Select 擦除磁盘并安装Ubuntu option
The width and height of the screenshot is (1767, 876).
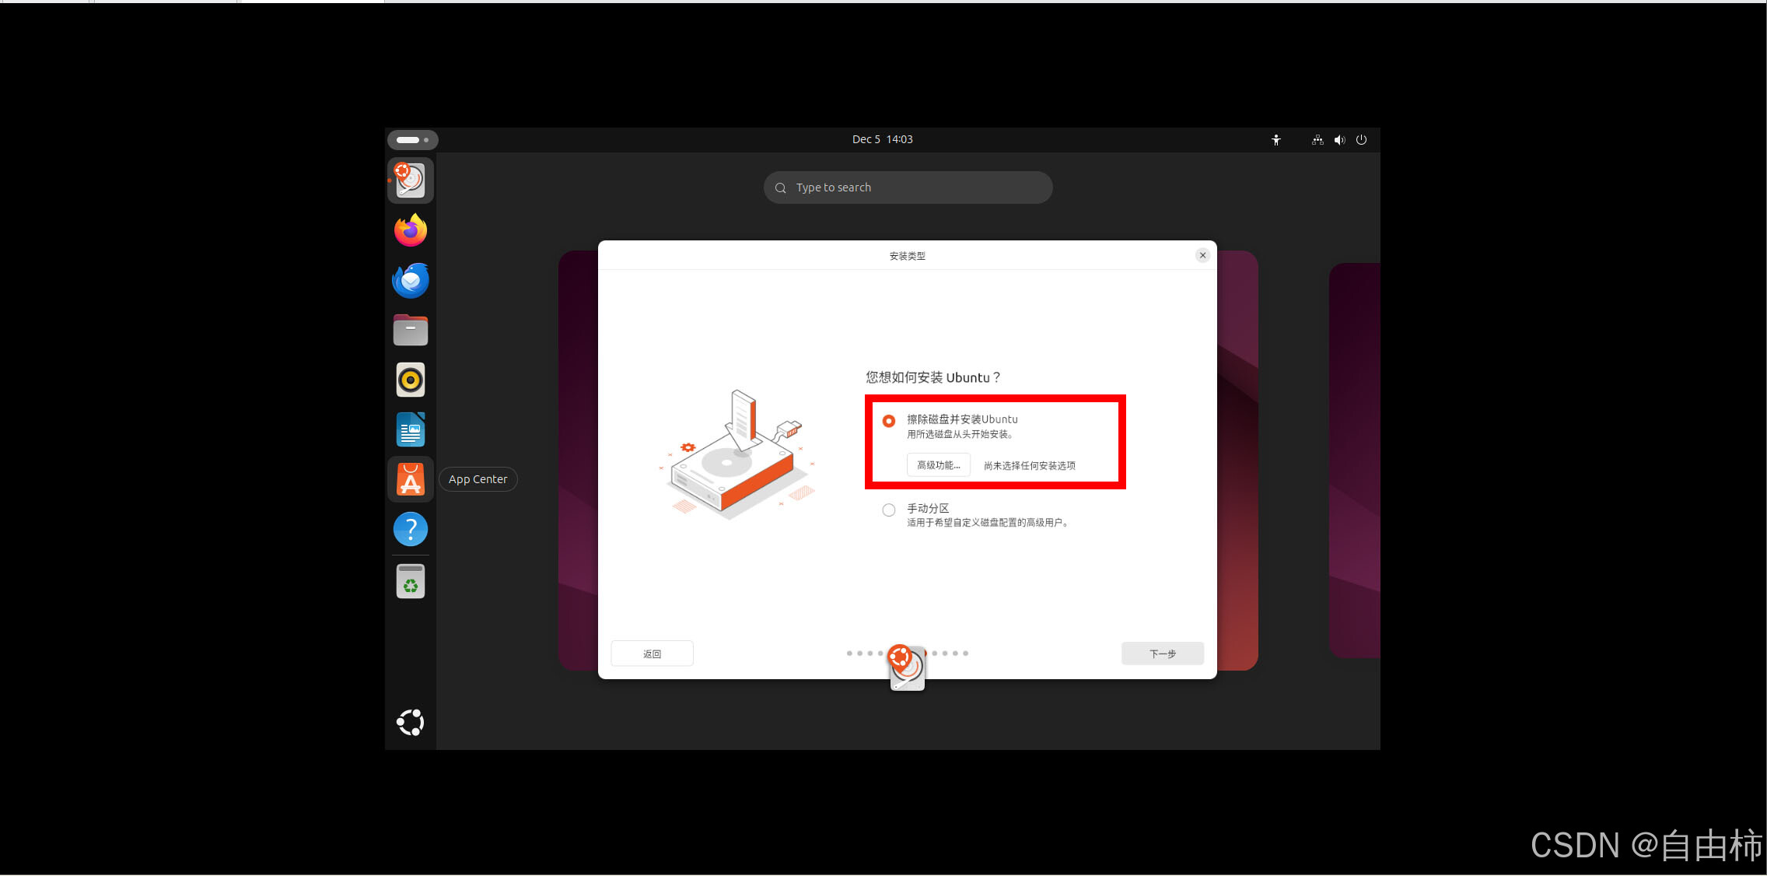pyautogui.click(x=888, y=420)
